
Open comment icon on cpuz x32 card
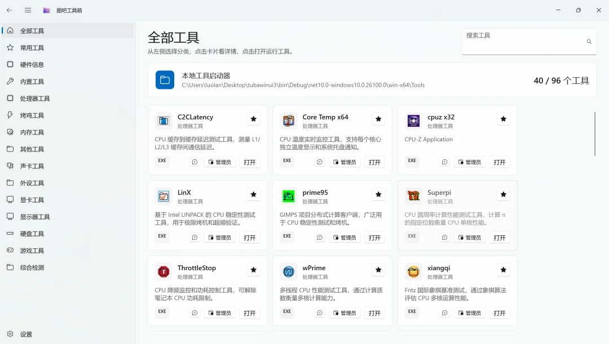click(445, 162)
